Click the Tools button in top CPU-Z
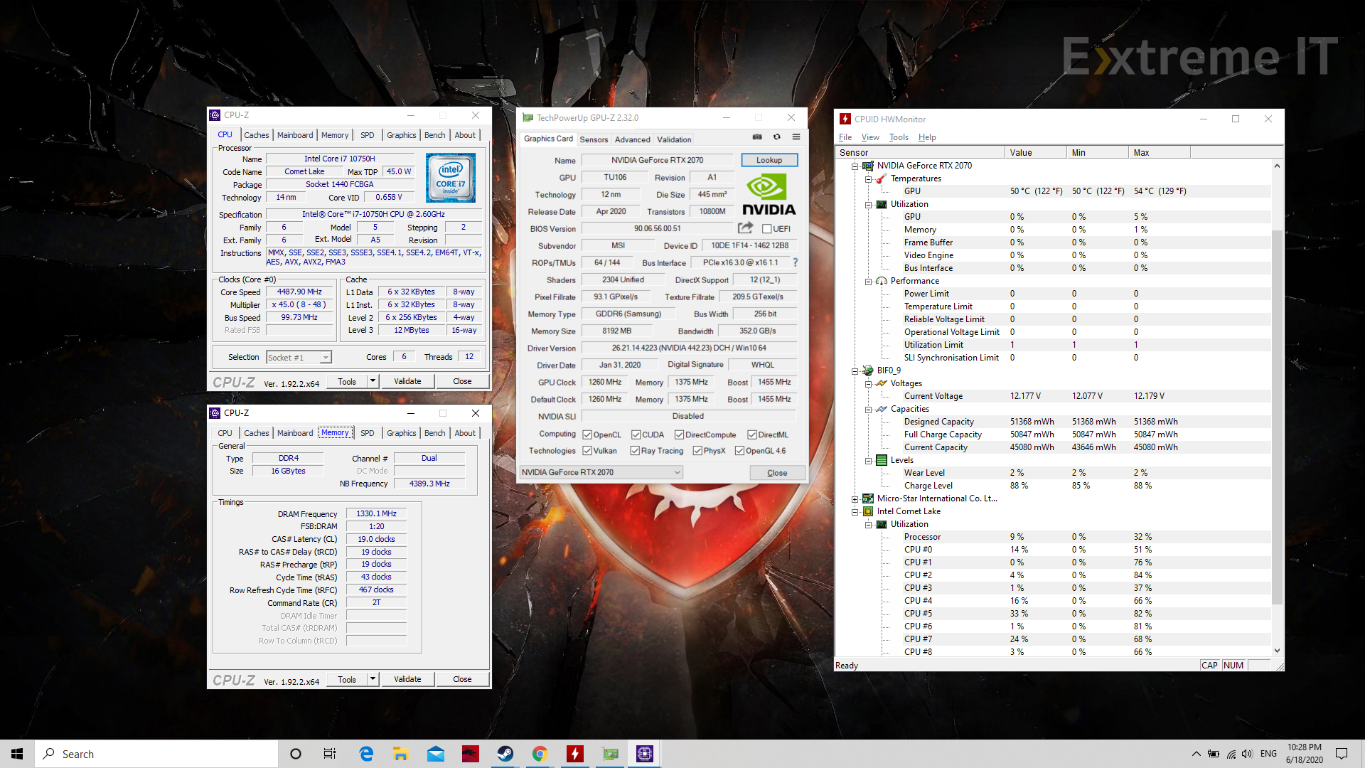This screenshot has height=768, width=1365. tap(347, 381)
